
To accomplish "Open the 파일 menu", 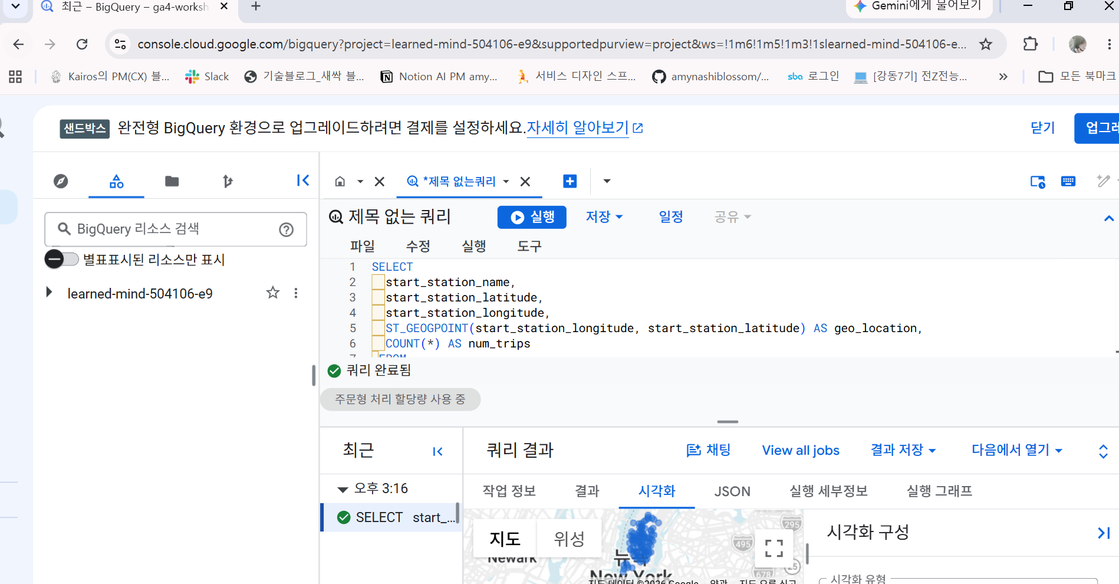I will coord(363,246).
